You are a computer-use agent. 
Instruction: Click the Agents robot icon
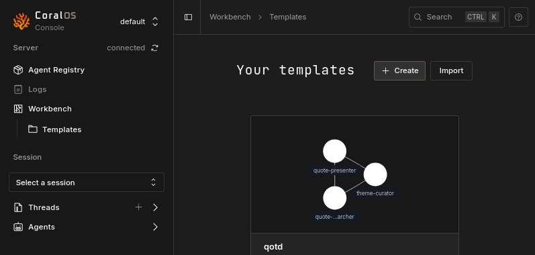click(x=17, y=227)
